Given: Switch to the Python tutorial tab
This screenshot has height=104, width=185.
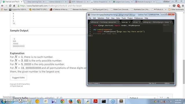Looking at the screenshot, I should (56, 2).
